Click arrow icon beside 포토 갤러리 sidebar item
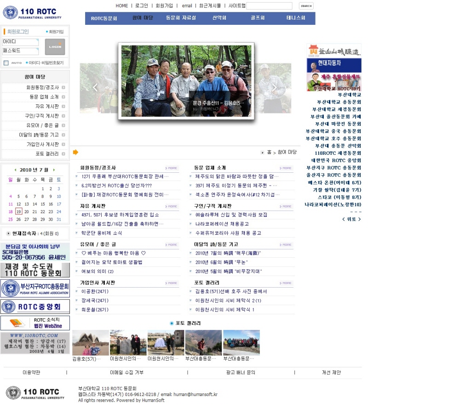This screenshot has width=460, height=408. click(x=63, y=154)
